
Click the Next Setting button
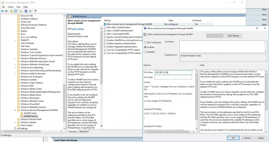point(233,36)
